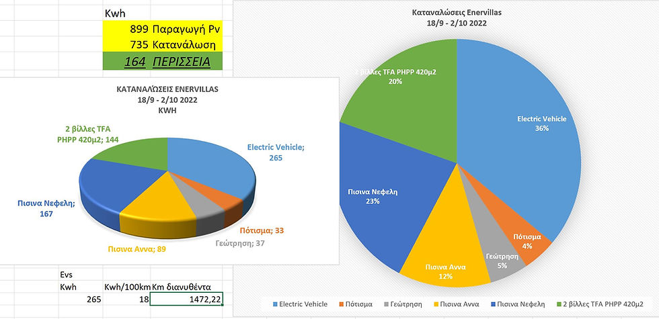The image size is (659, 319).
Task: Select the Evs cell
Action: (x=81, y=274)
